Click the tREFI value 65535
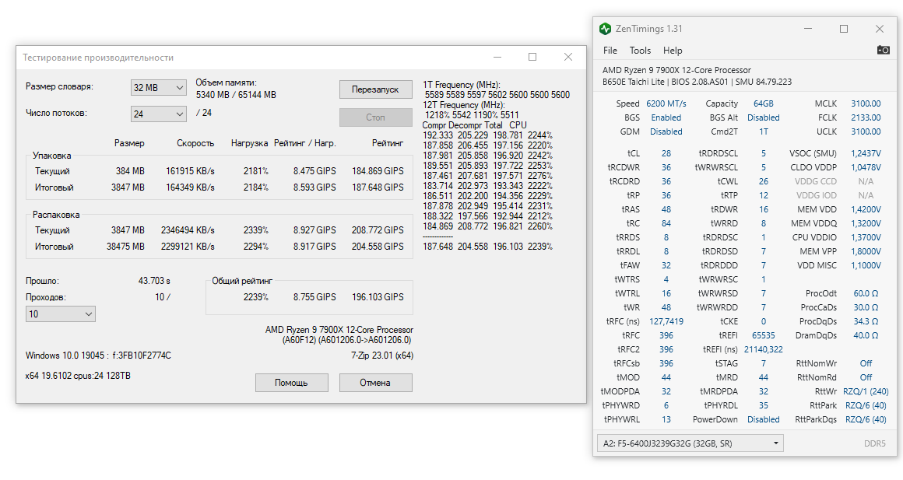Viewport: 903px width, 480px height. pos(763,335)
